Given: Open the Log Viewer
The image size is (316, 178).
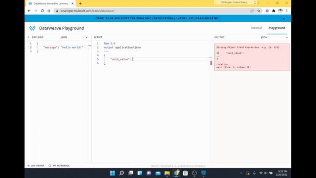Looking at the screenshot, I should 36,166.
